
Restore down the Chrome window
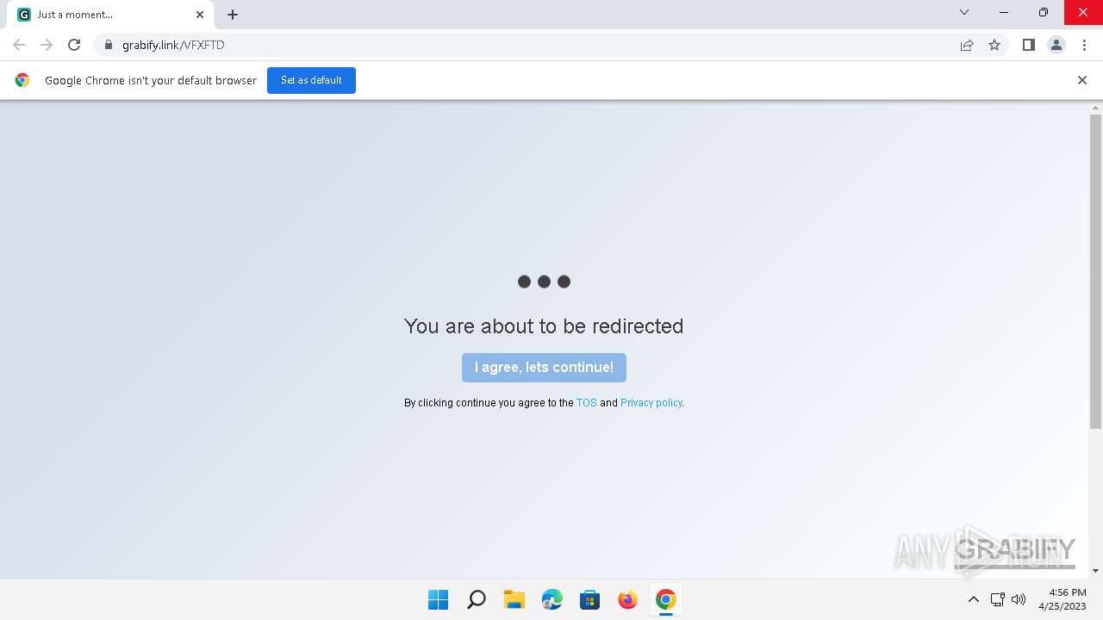(1044, 12)
